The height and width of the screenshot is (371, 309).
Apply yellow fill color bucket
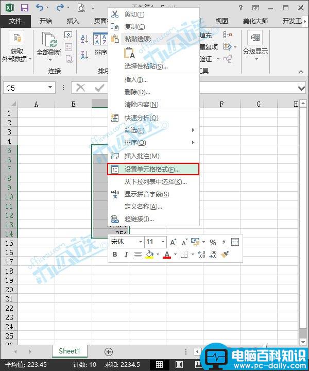[149, 255]
